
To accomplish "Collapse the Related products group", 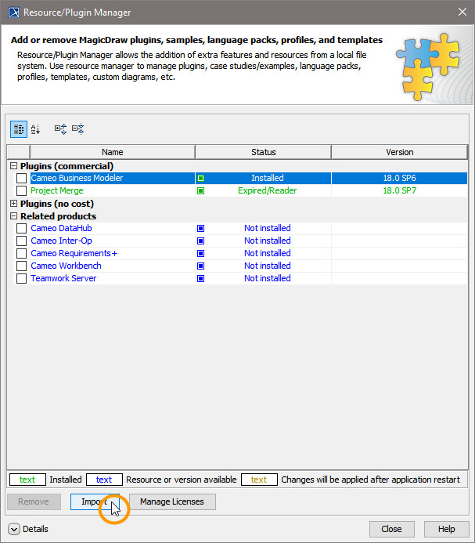I will pos(13,216).
